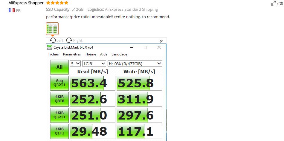Run the 4KiB Q1T1 test
The image size is (284, 141).
coord(59,131)
